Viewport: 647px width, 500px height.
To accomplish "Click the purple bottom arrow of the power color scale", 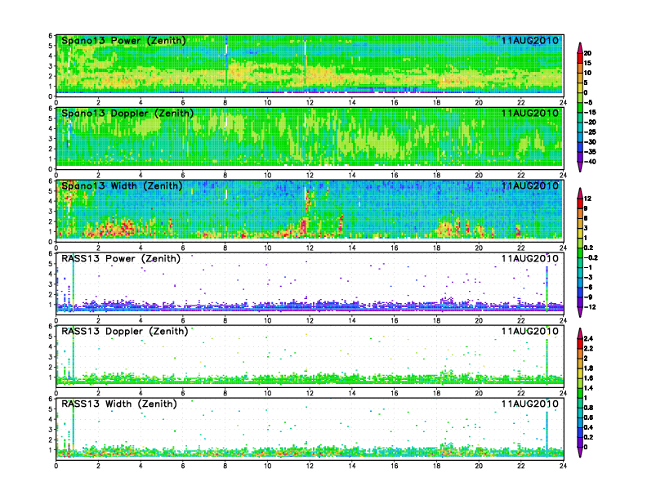I will click(580, 167).
